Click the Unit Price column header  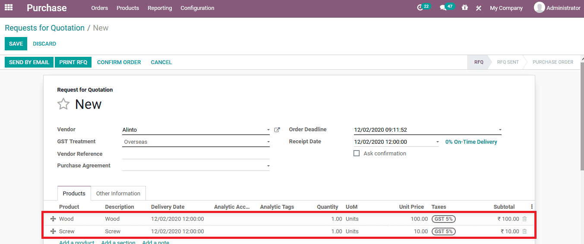coord(411,207)
